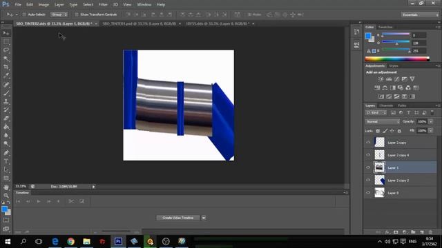Hide the Layer 2 copy layer

click(x=368, y=143)
